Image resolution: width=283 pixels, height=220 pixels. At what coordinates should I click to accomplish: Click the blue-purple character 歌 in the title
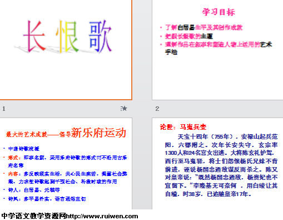[100, 36]
